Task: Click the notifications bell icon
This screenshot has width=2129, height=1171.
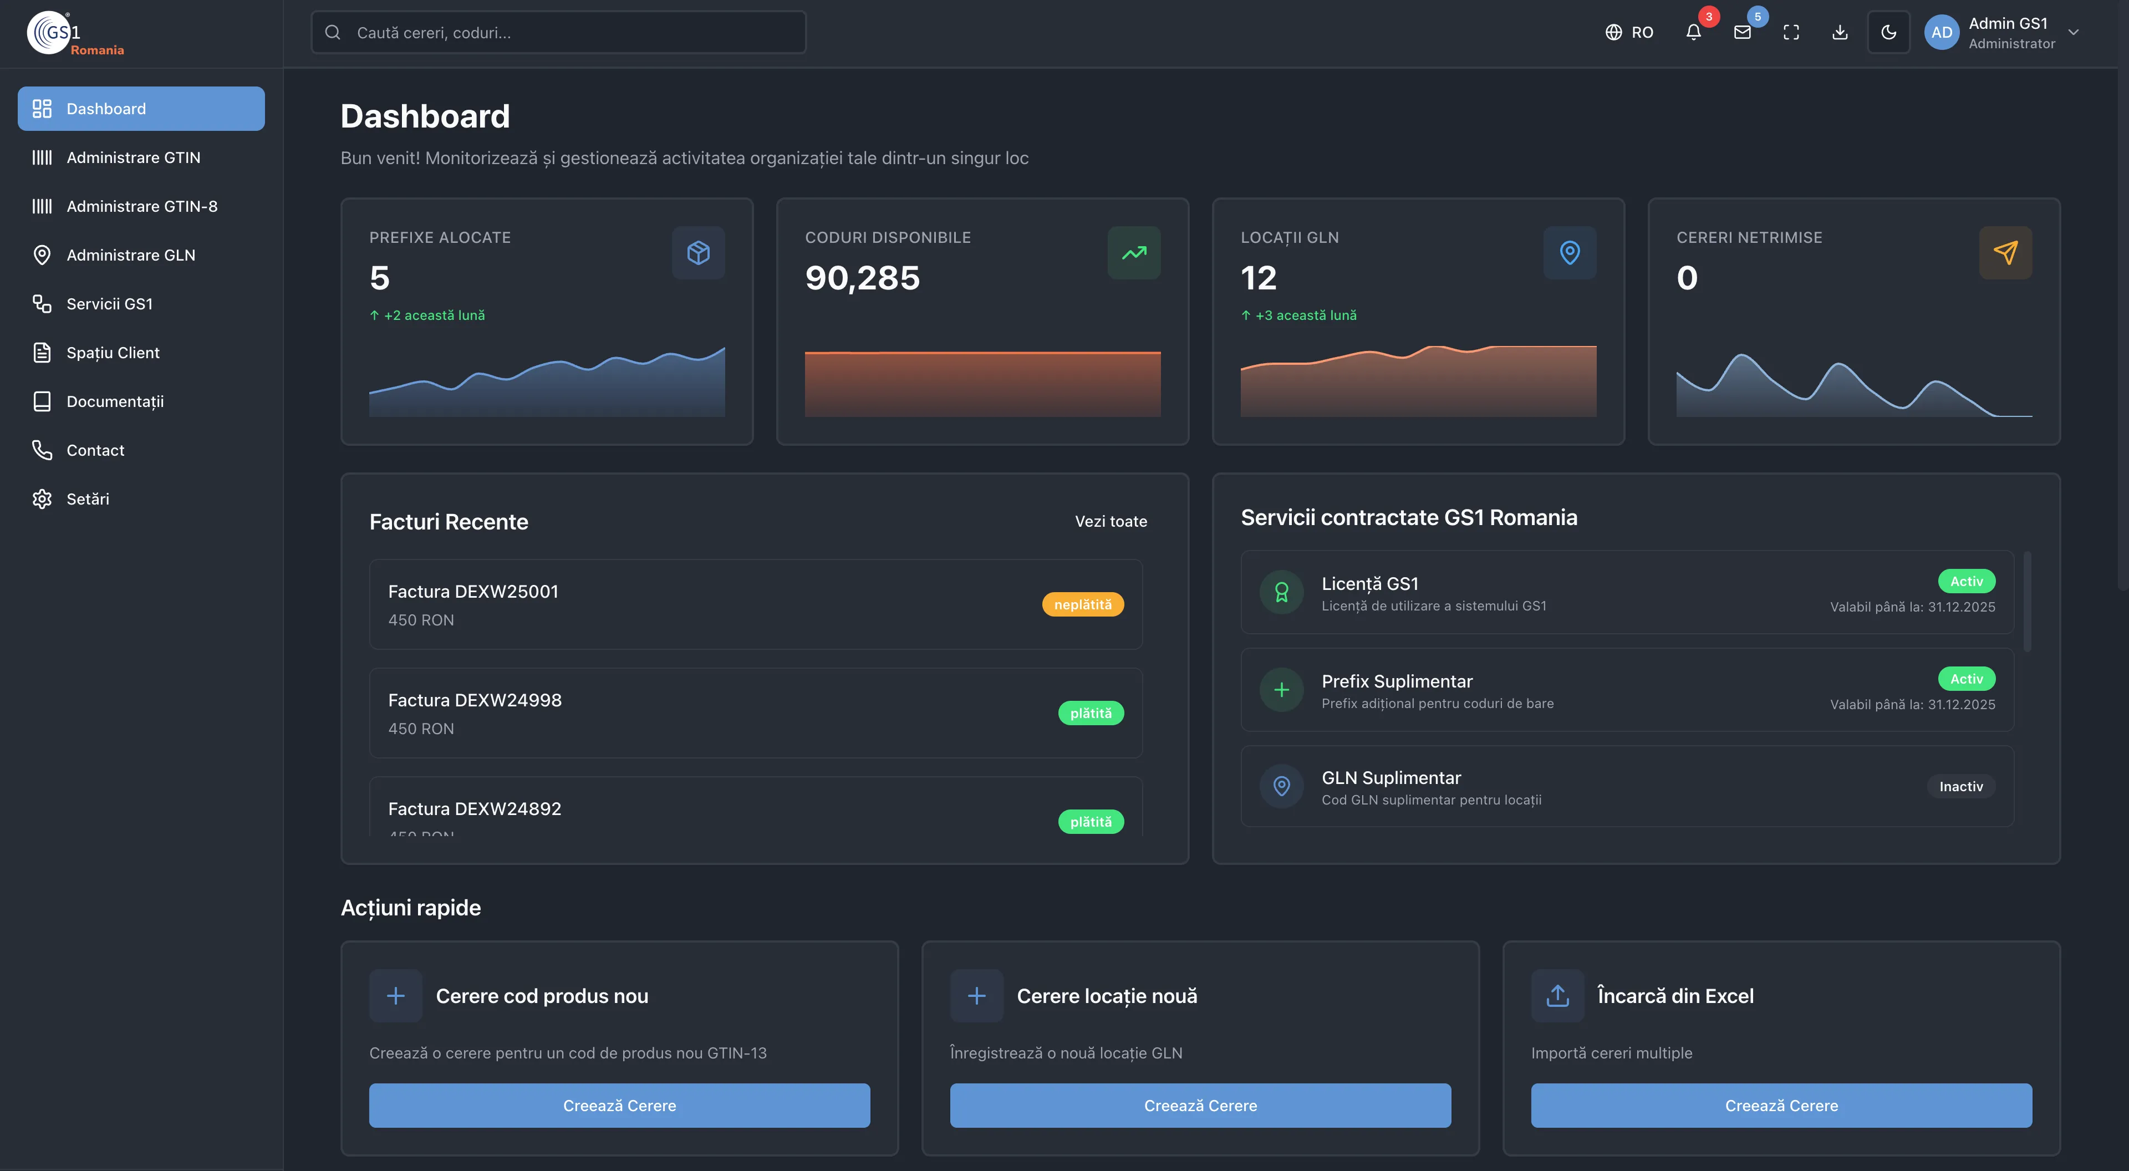Action: point(1693,32)
